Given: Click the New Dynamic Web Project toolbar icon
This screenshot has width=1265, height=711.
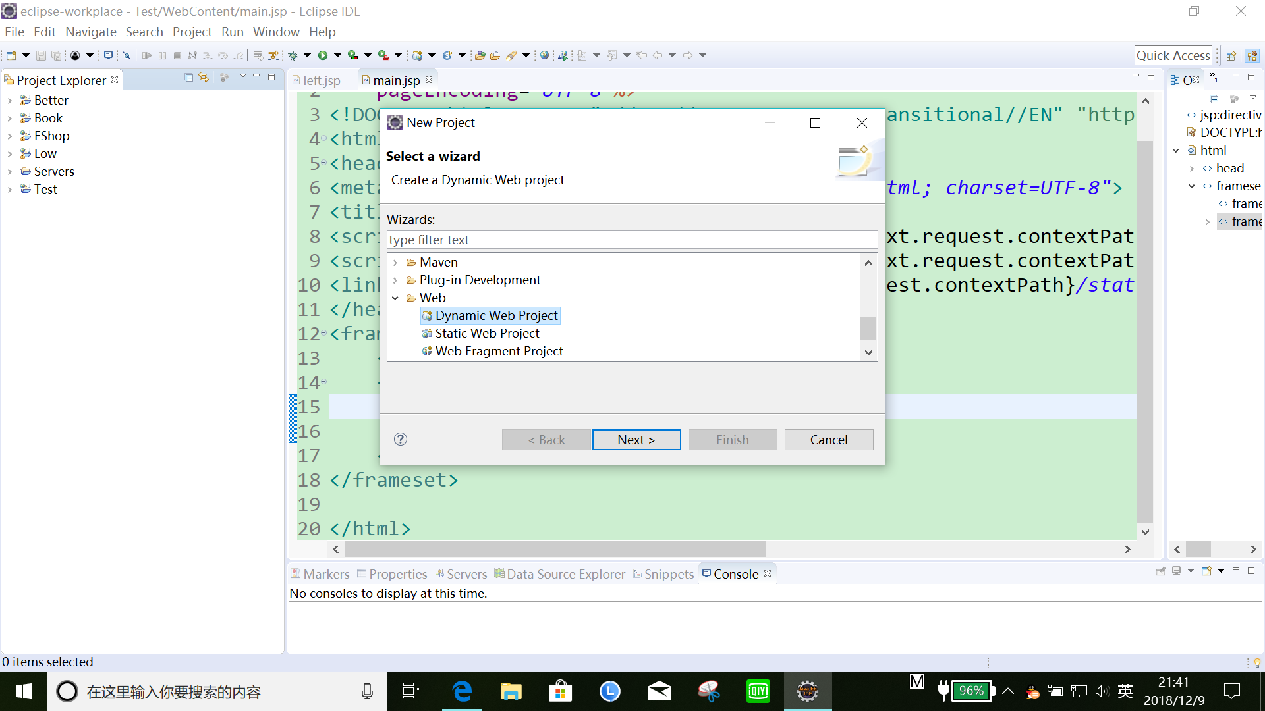Looking at the screenshot, I should coord(417,55).
